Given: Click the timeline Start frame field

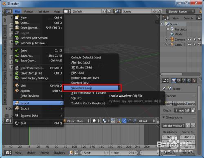Looking at the screenshot, I should (95, 153).
